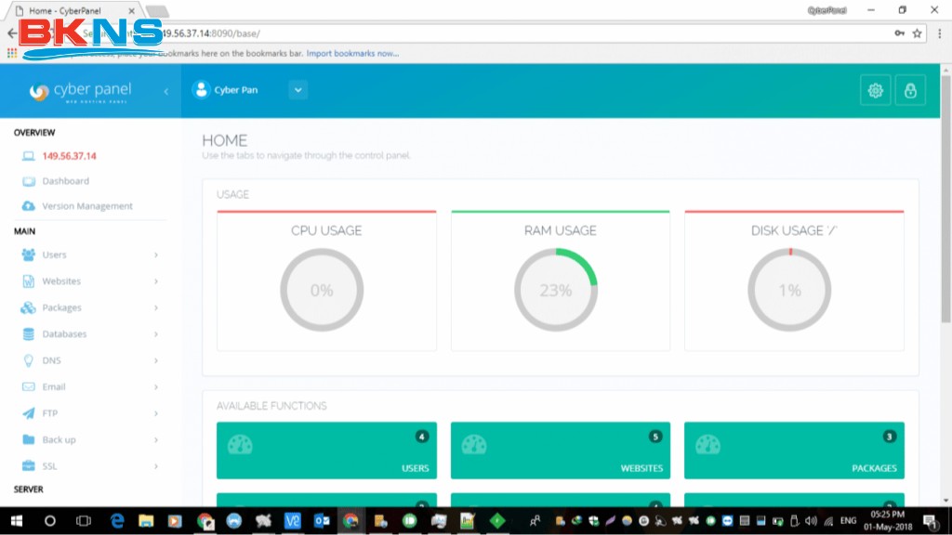Click the lock icon in header

pyautogui.click(x=910, y=90)
